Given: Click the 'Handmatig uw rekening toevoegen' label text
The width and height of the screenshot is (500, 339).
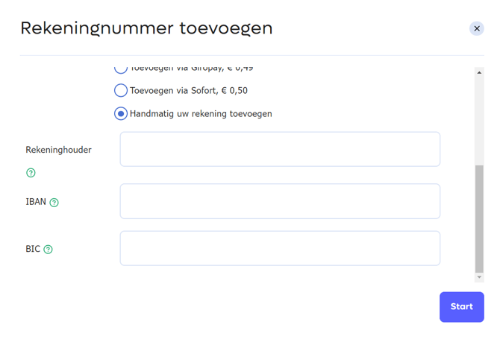Looking at the screenshot, I should (201, 114).
